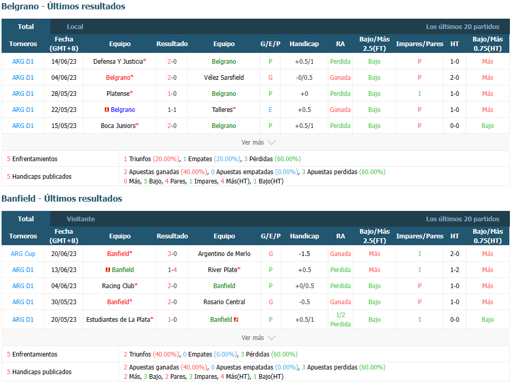
Task: Open Rosario Central team link
Action: pos(224,302)
